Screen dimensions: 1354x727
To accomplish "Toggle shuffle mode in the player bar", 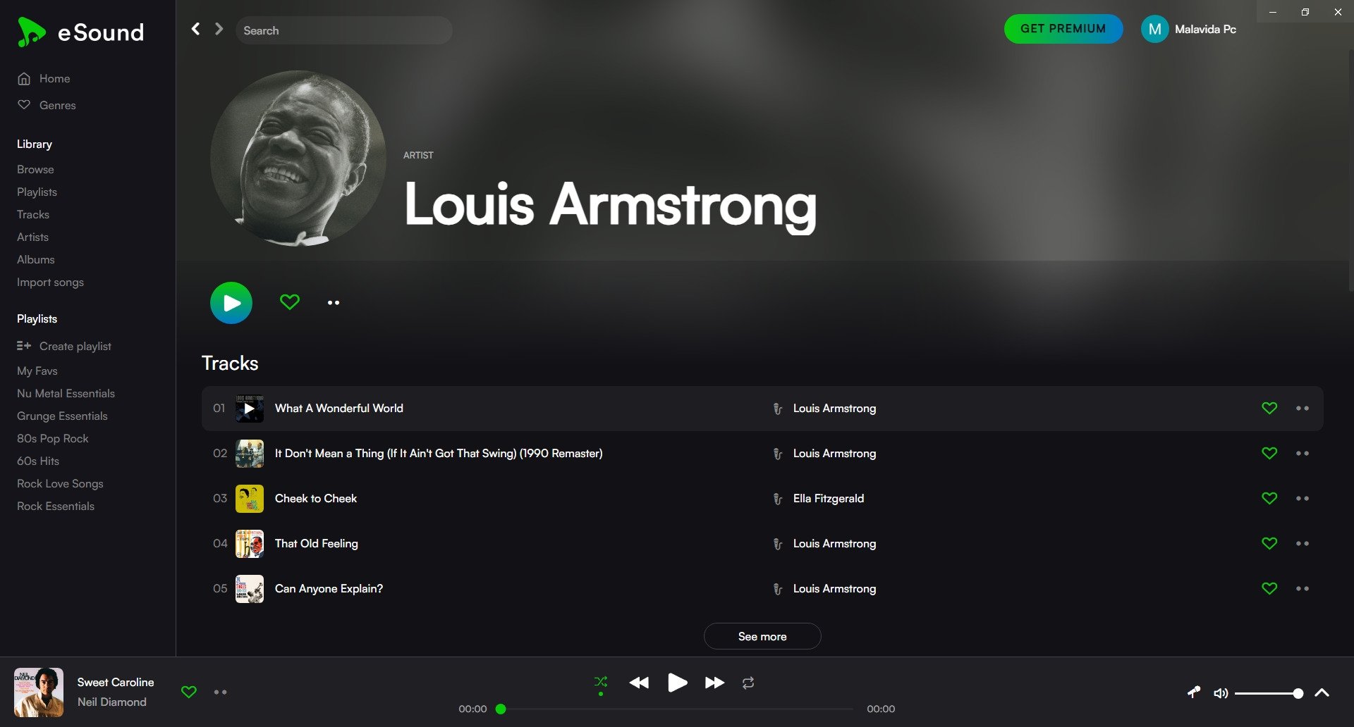I will point(601,682).
